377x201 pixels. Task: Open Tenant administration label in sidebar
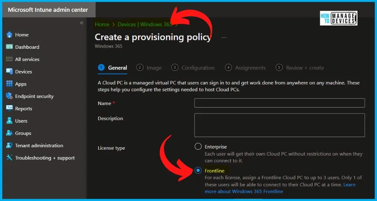pyautogui.click(x=39, y=146)
